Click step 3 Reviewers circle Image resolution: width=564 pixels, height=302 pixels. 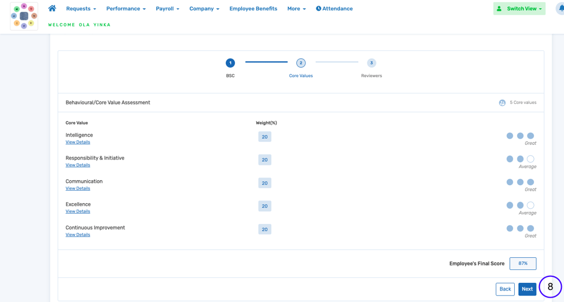point(371,63)
